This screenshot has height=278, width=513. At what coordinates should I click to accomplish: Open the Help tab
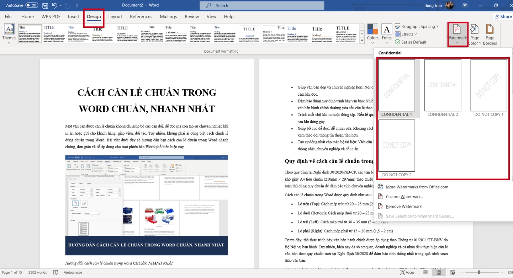tap(229, 16)
